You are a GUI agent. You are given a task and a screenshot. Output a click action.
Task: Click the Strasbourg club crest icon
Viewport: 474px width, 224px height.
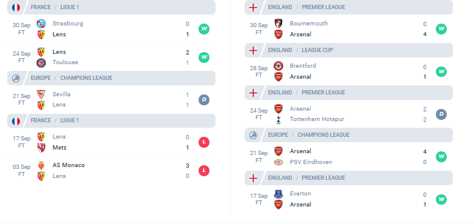41,24
